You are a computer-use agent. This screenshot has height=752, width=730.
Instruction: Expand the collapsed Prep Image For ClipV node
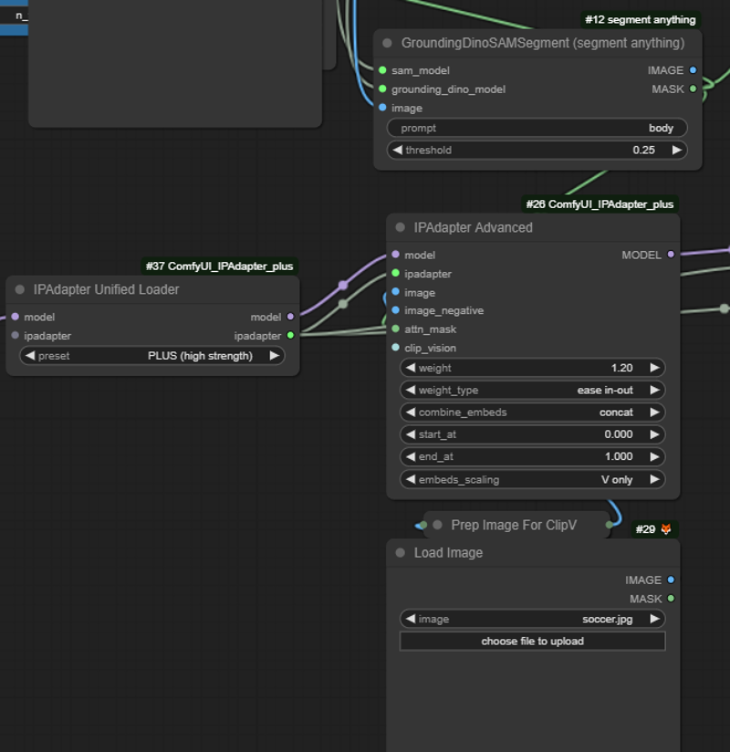[x=437, y=525]
